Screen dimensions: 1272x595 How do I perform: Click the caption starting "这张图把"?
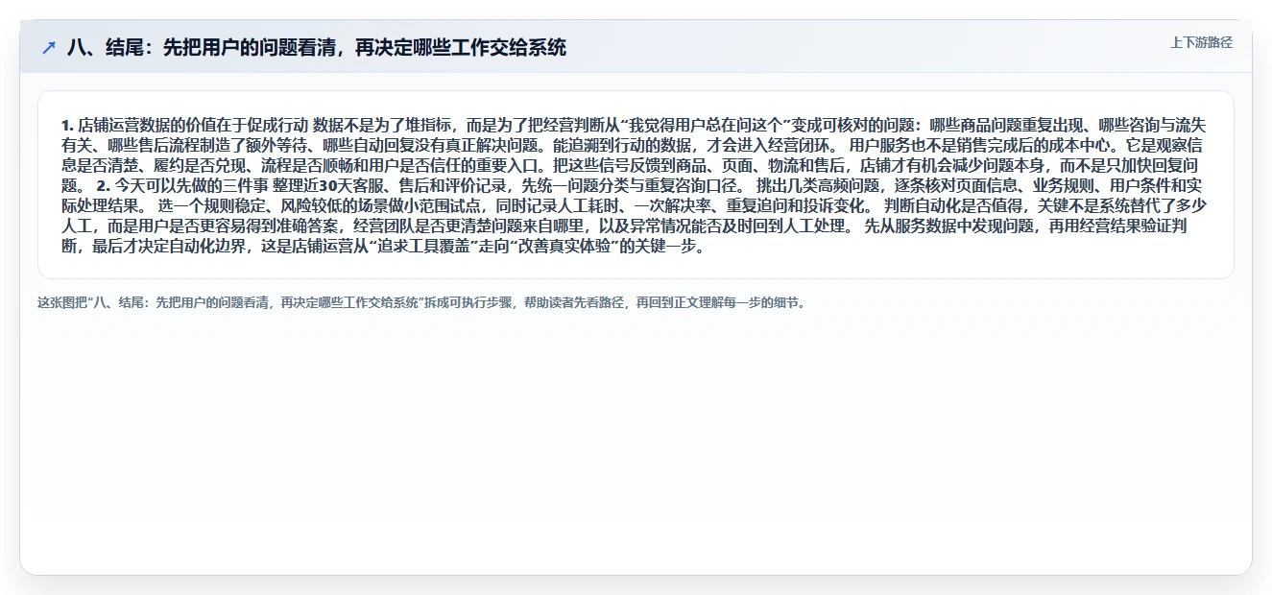point(422,302)
